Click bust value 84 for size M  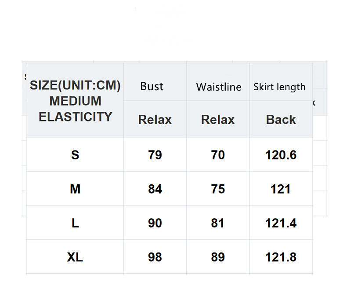pyautogui.click(x=155, y=189)
